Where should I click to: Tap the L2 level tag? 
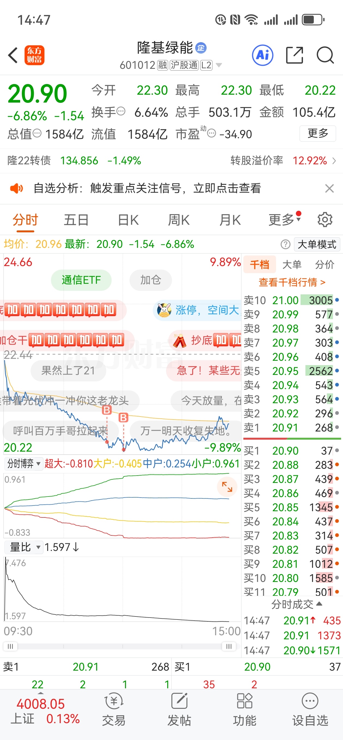206,65
